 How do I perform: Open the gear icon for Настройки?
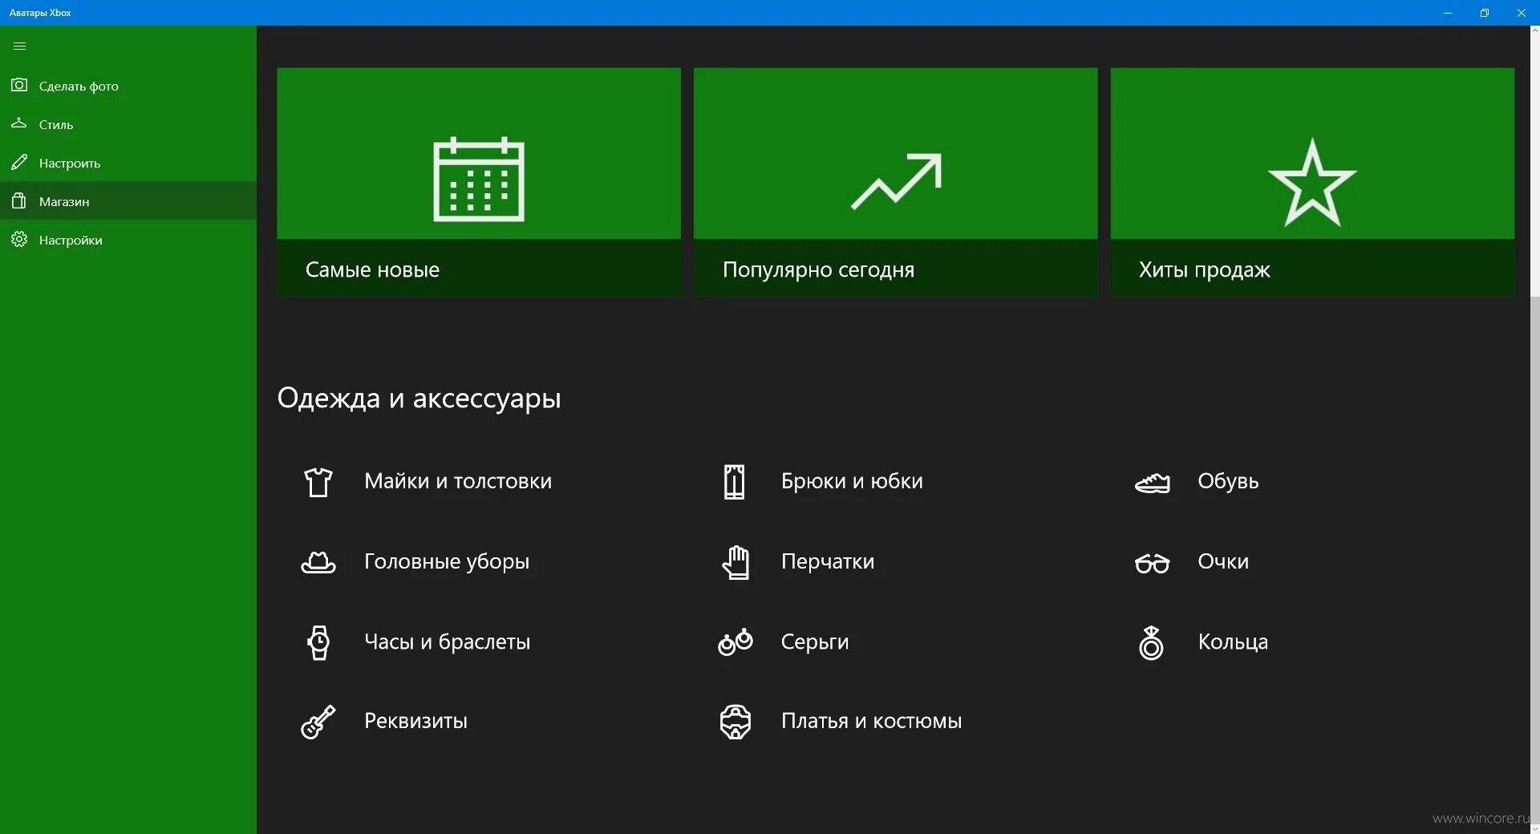tap(19, 239)
